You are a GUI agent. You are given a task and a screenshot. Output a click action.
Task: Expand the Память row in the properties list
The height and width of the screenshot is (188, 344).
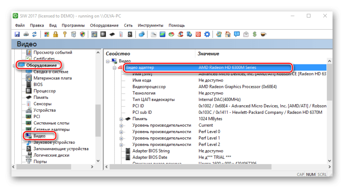(x=121, y=118)
